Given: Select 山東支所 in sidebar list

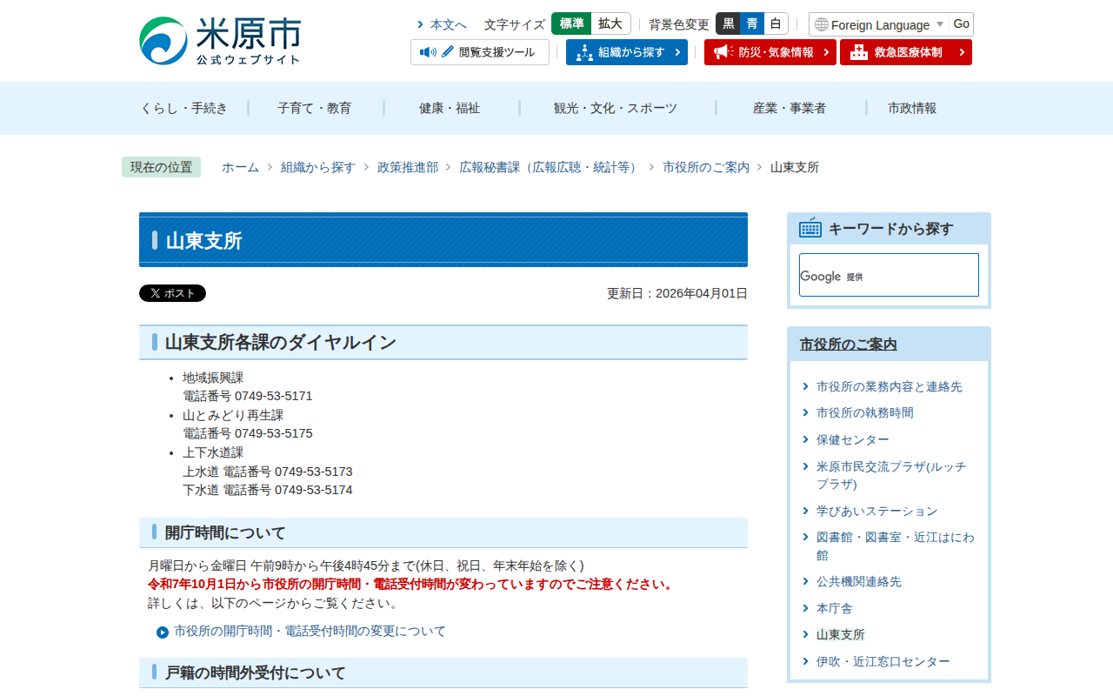Looking at the screenshot, I should [x=841, y=634].
